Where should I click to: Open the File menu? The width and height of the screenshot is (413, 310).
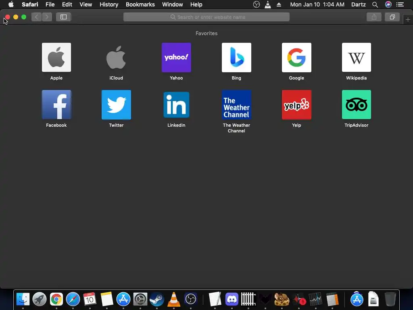[50, 4]
